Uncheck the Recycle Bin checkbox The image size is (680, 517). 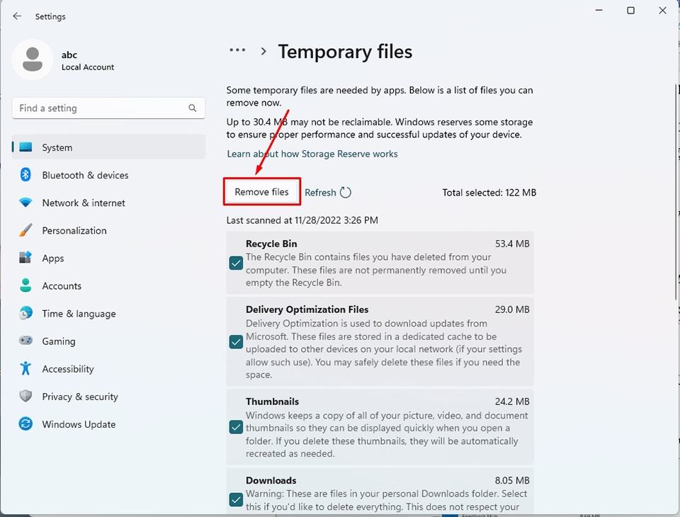(236, 263)
